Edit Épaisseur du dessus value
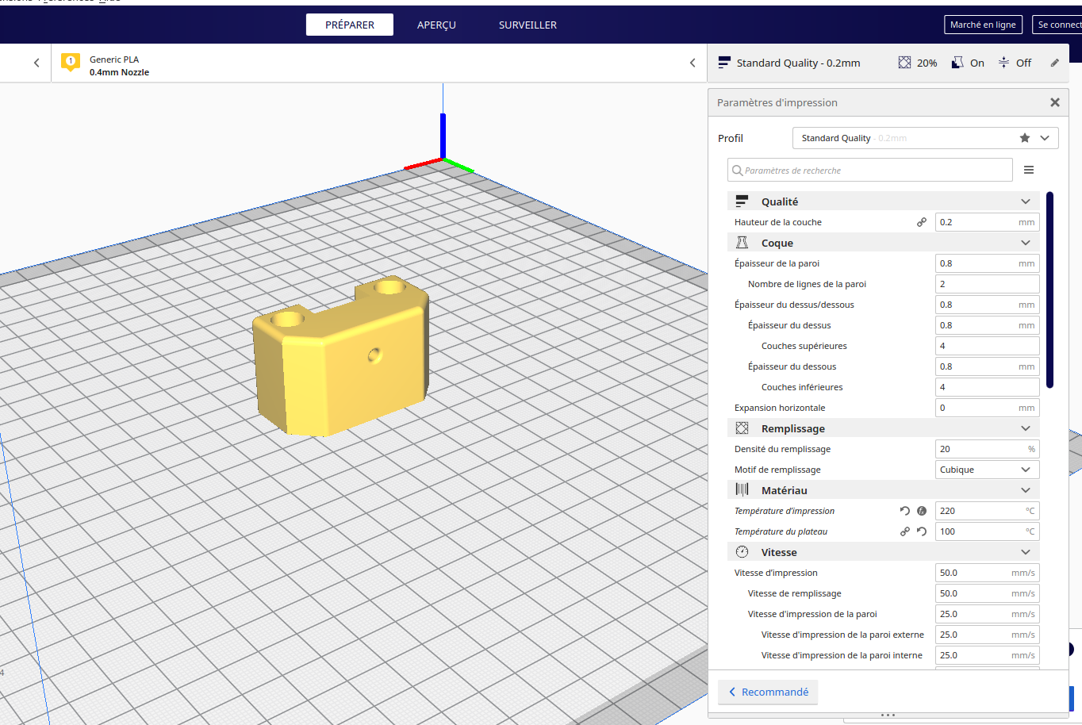Image resolution: width=1082 pixels, height=725 pixels. coord(987,325)
